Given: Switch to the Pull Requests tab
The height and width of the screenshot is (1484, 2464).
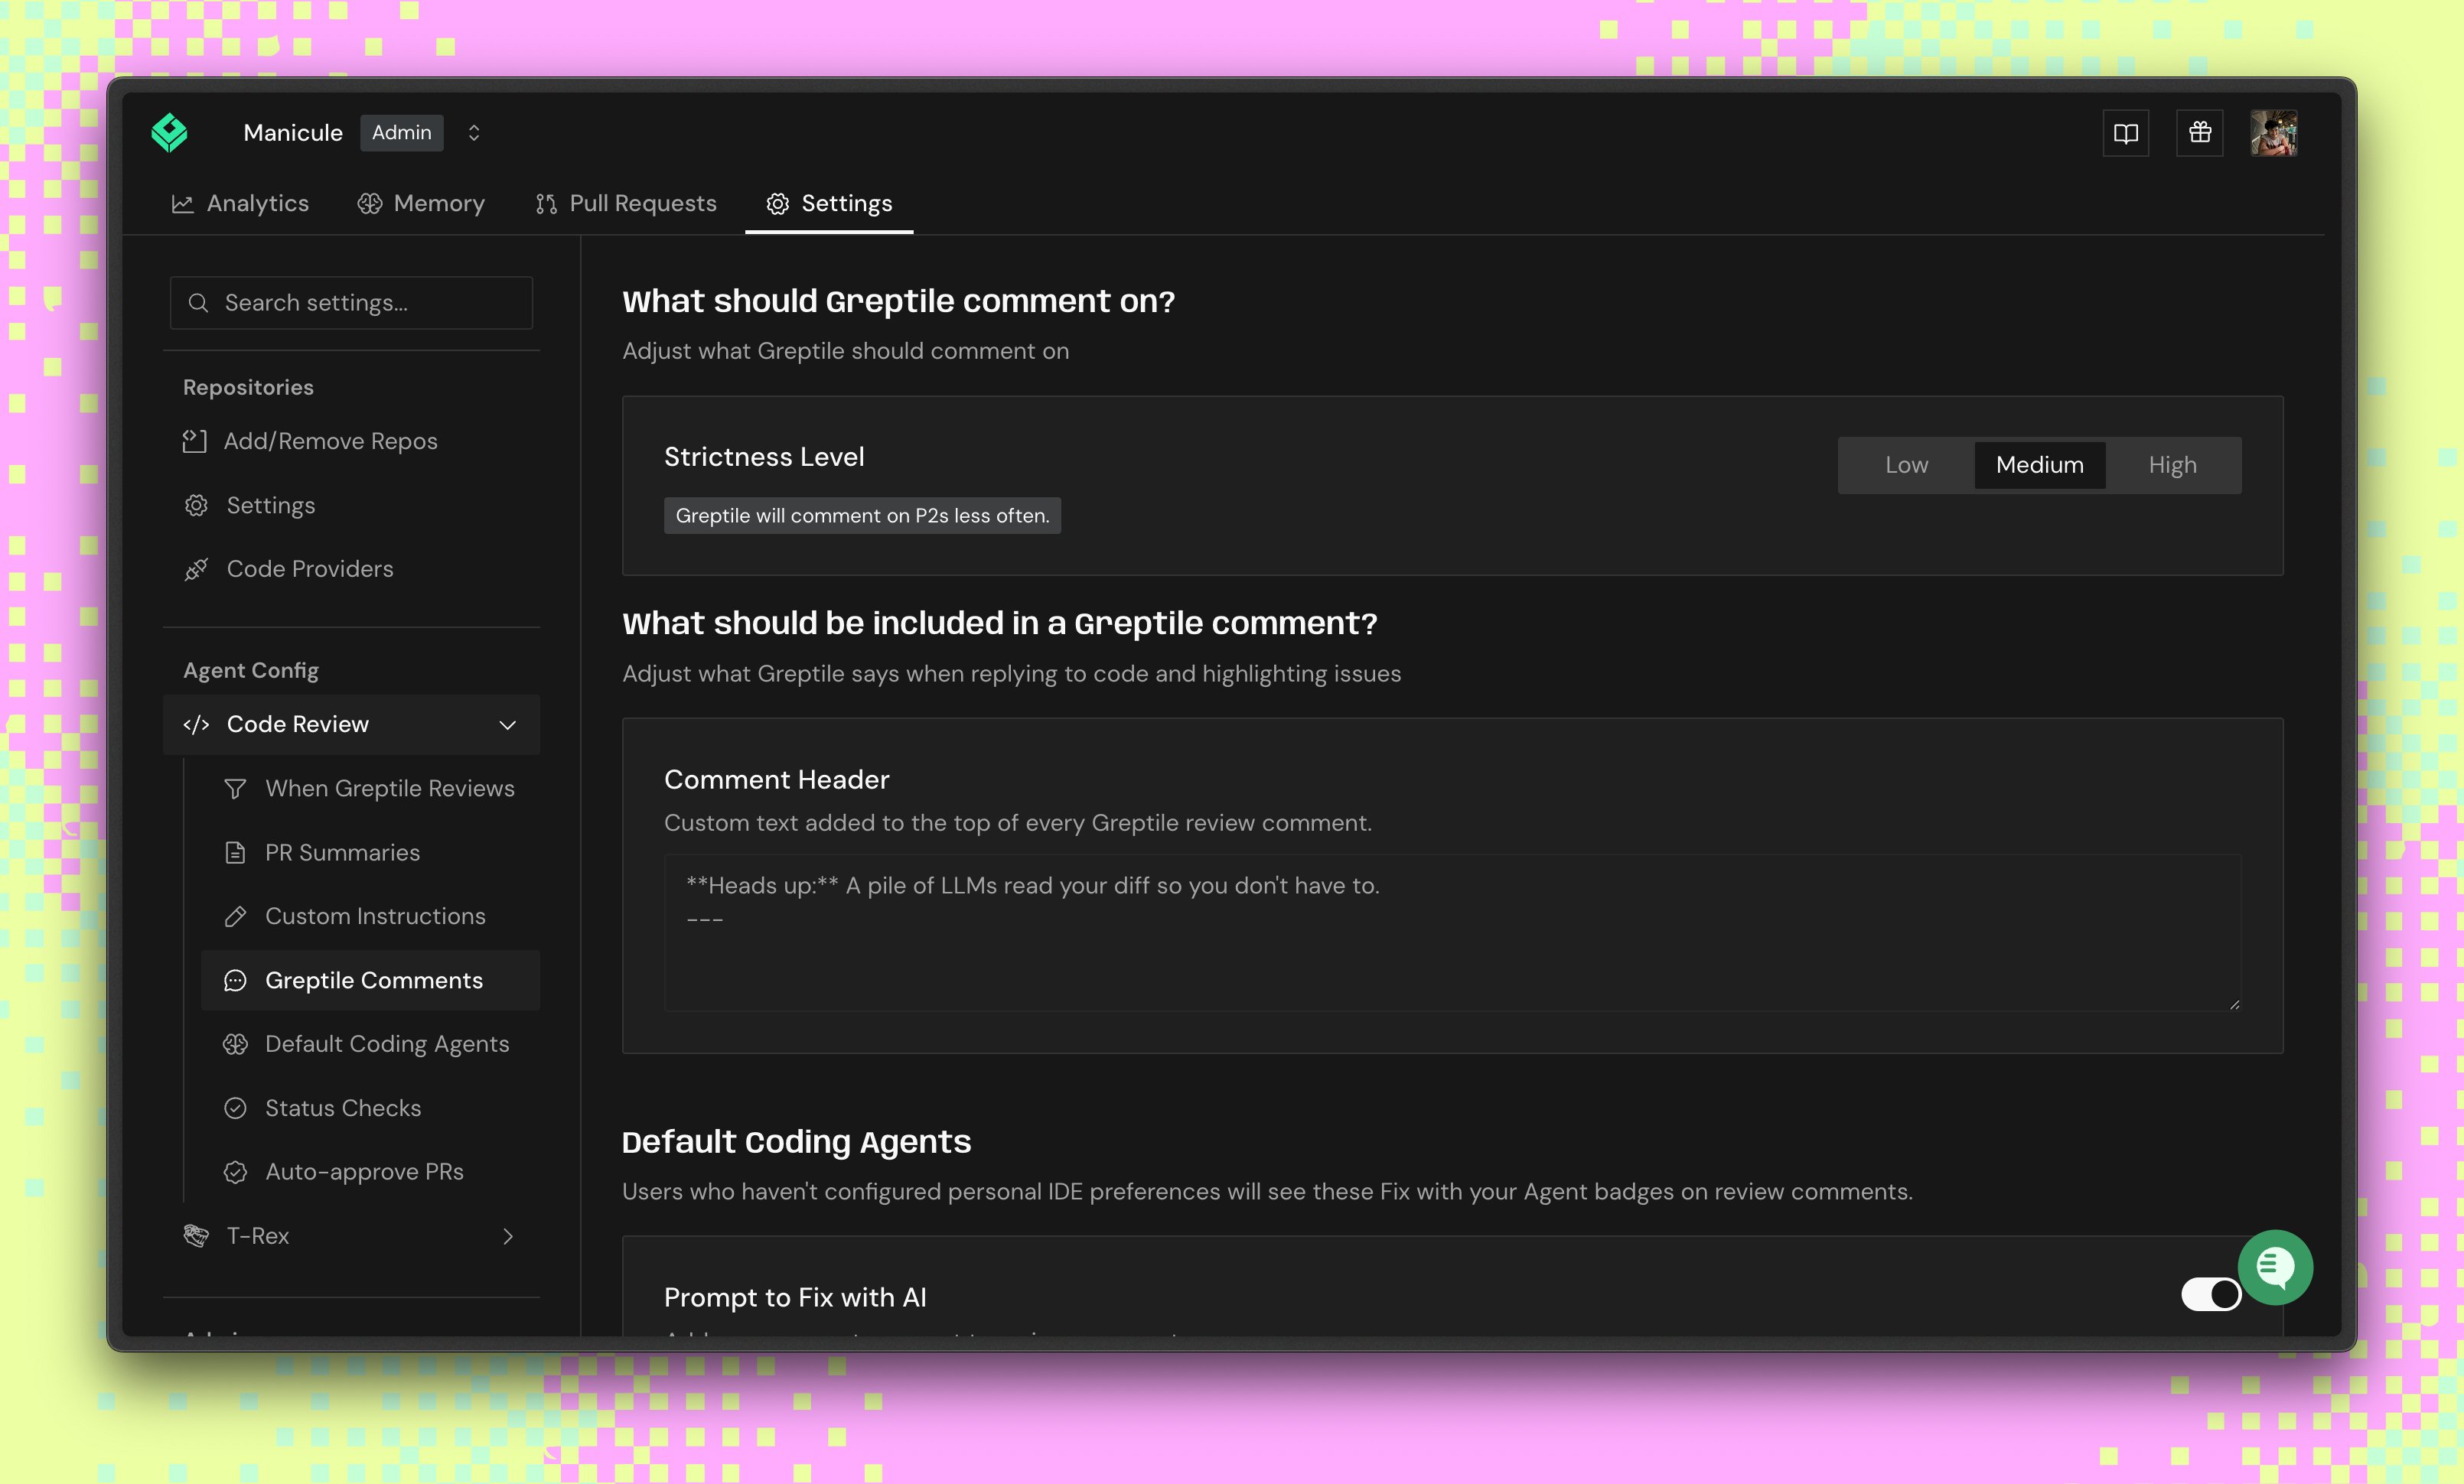Looking at the screenshot, I should pyautogui.click(x=626, y=203).
